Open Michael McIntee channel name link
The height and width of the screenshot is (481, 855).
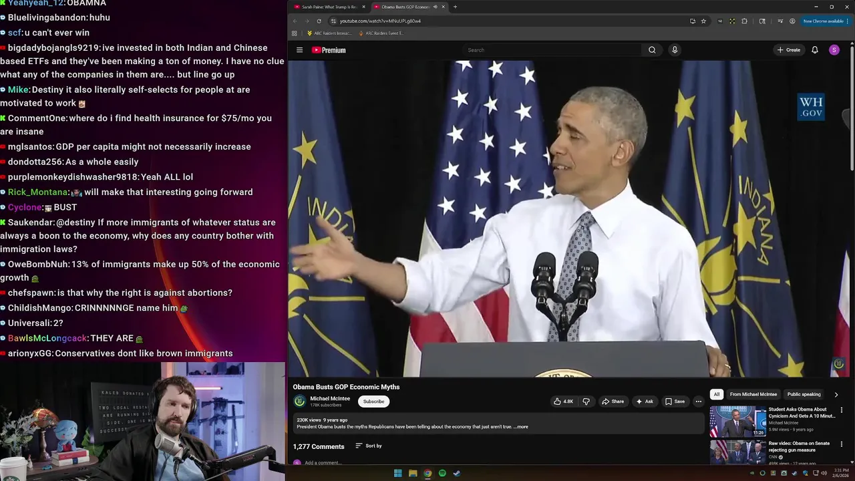pyautogui.click(x=330, y=398)
